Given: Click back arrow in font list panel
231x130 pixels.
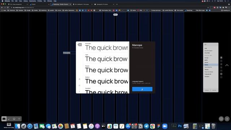Looking at the screenshot, I should tap(206, 44).
